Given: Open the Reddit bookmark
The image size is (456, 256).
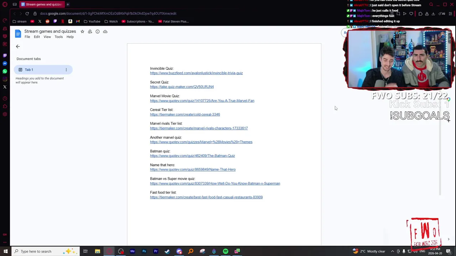Looking at the screenshot, I should coord(47,21).
